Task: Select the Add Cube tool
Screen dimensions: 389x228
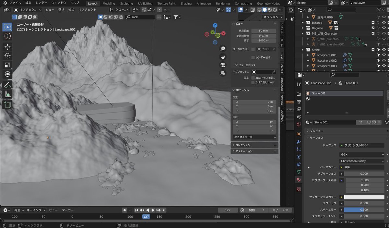Action: pyautogui.click(x=7, y=105)
